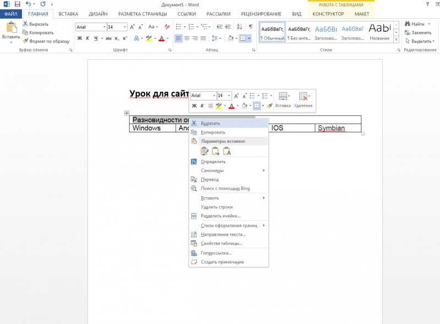This screenshot has width=440, height=324.
Task: Choose Гиперссылка in context menu
Action: pyautogui.click(x=229, y=253)
